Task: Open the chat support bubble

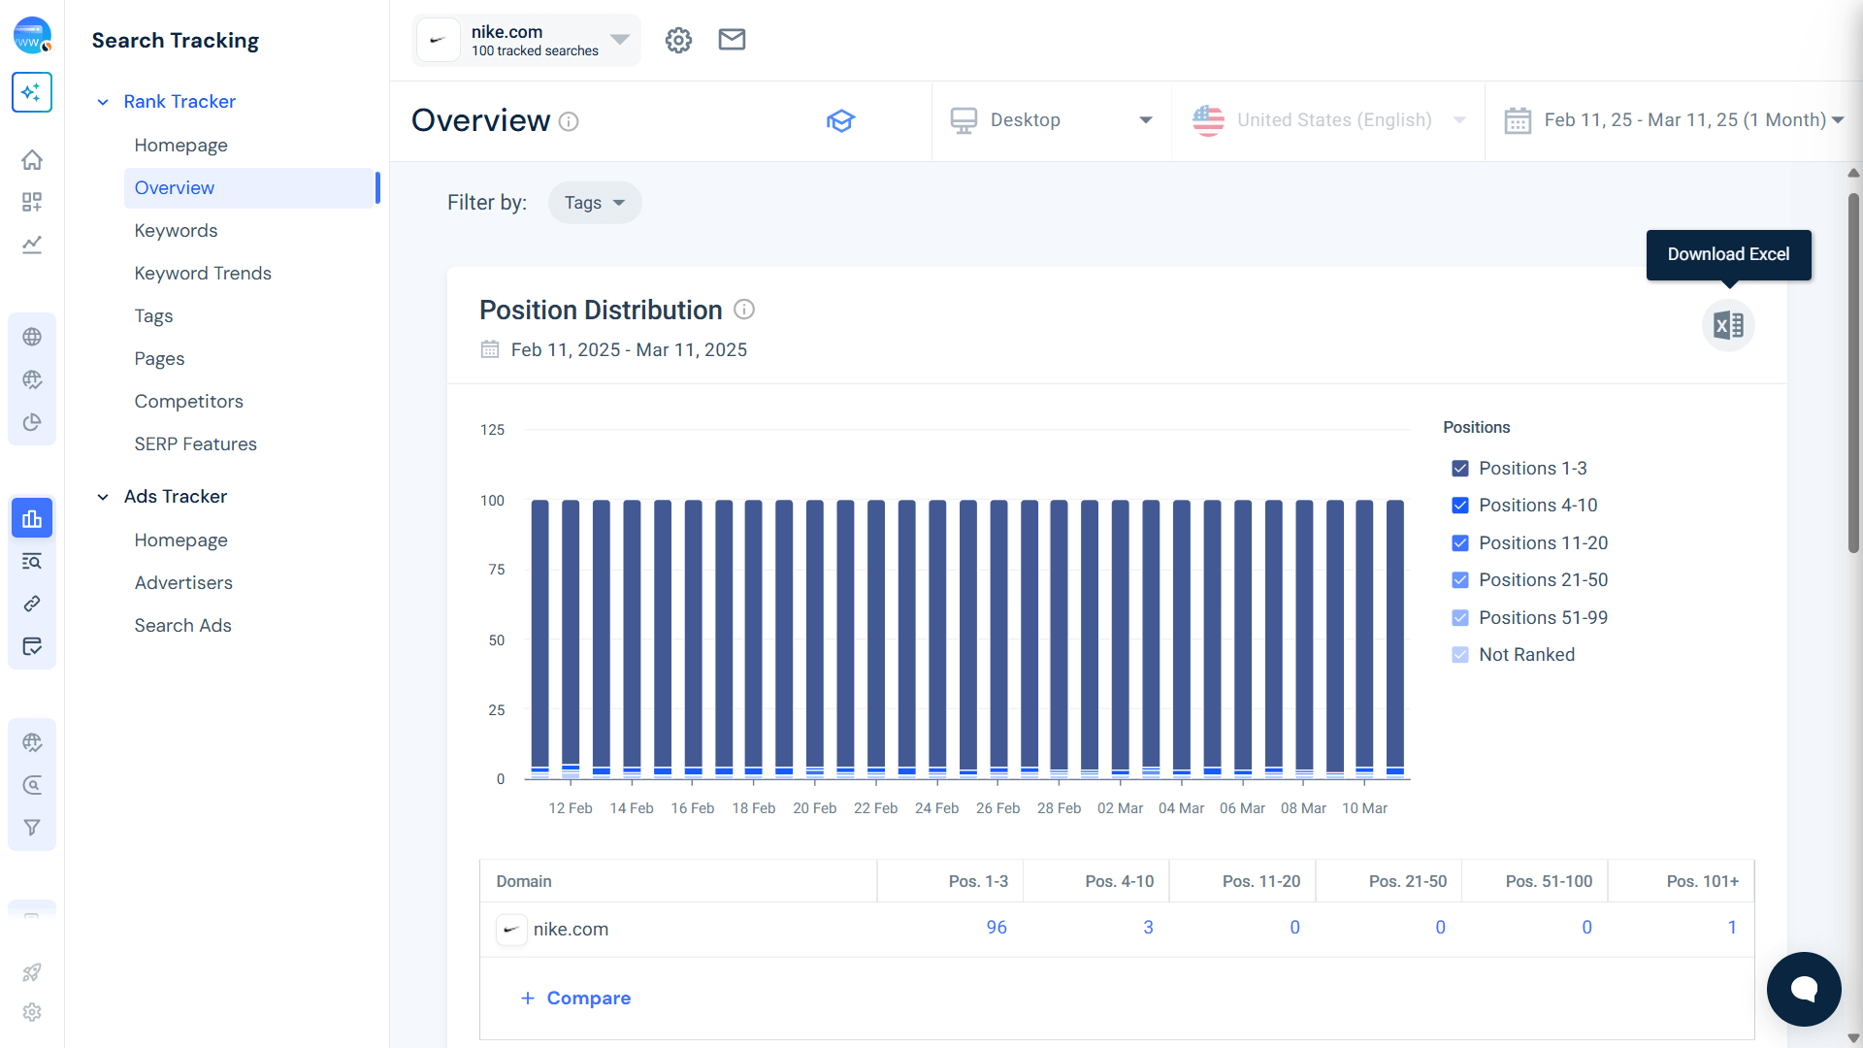Action: click(x=1804, y=989)
